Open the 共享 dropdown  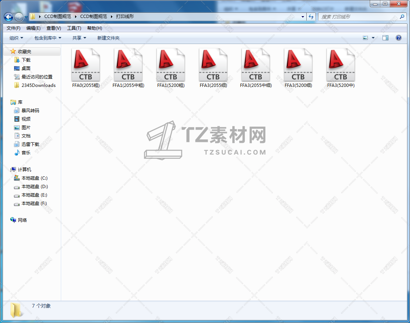tap(79, 38)
